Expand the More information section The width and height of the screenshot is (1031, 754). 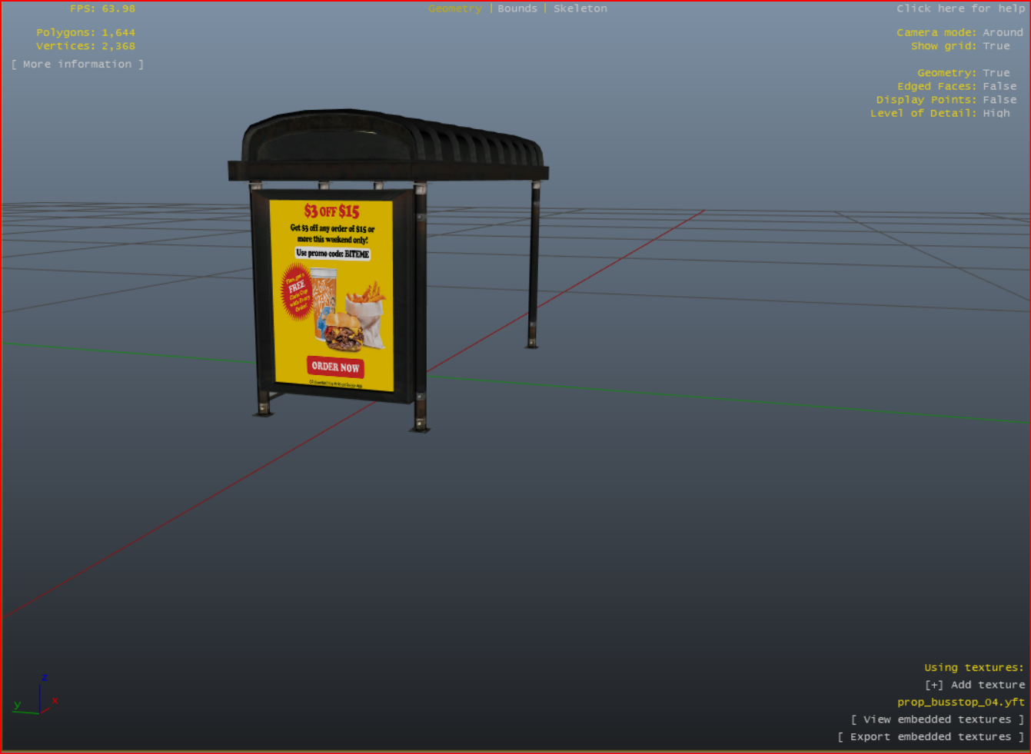coord(78,65)
